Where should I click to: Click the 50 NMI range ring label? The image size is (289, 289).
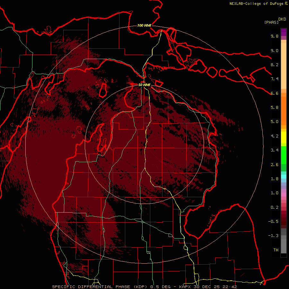click(144, 85)
